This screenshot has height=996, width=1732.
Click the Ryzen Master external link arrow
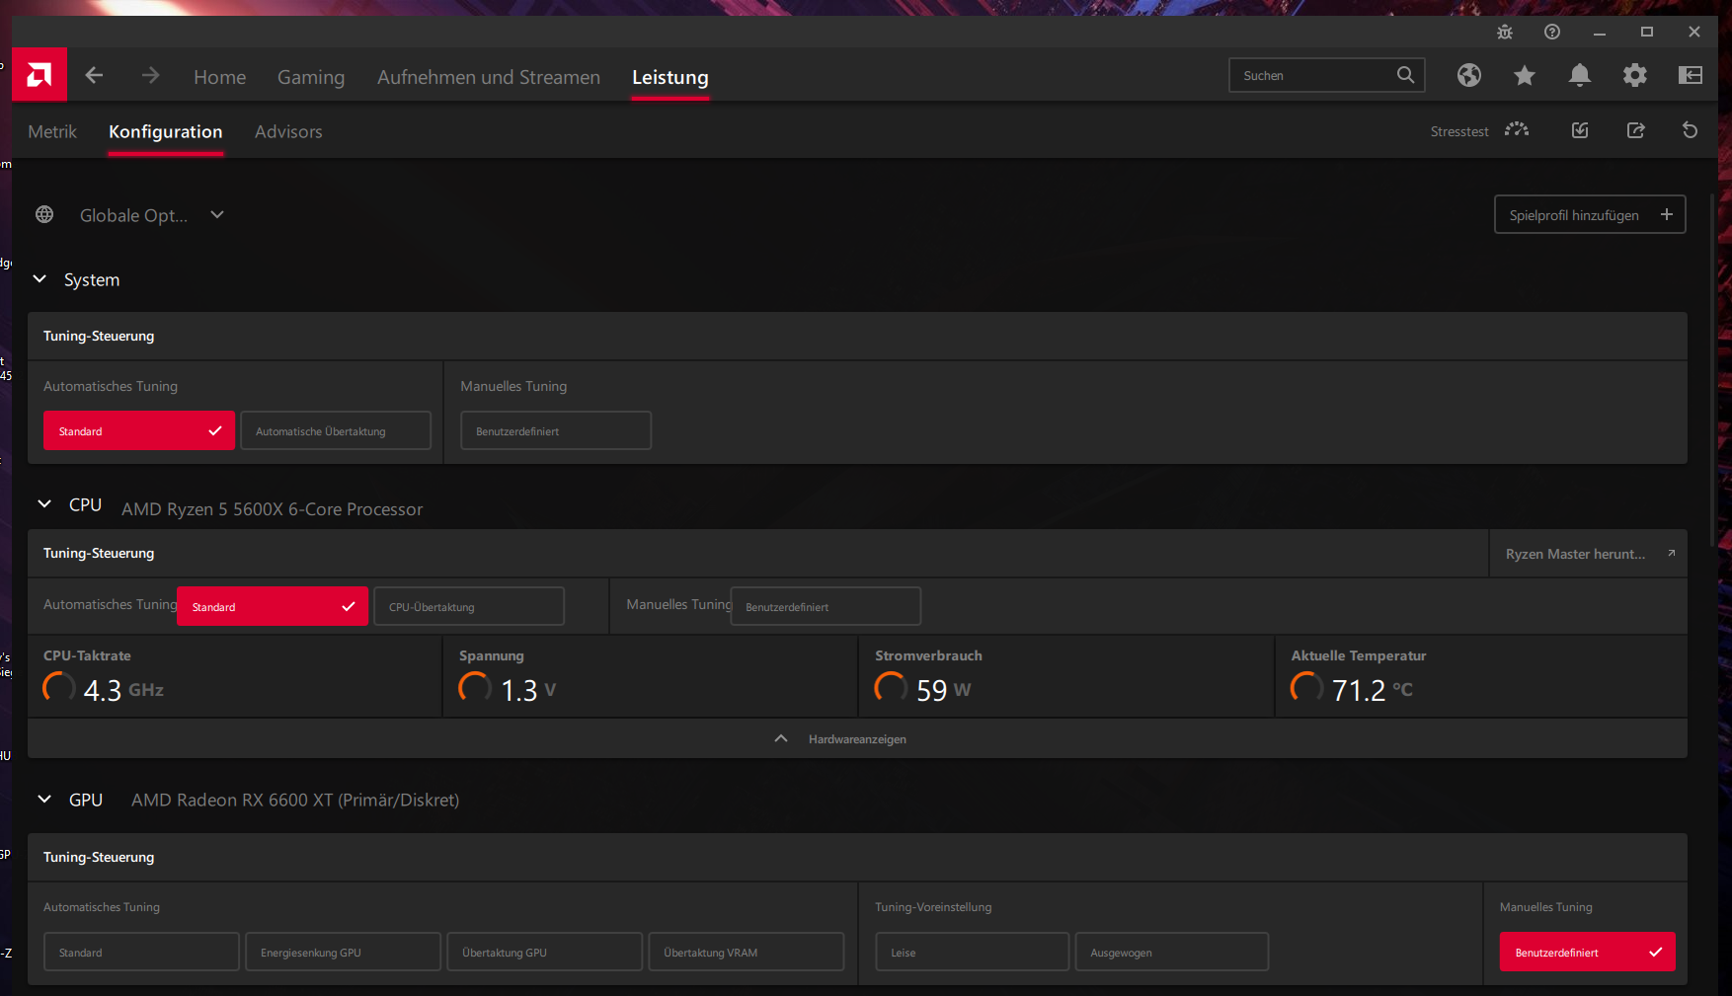coord(1672,553)
